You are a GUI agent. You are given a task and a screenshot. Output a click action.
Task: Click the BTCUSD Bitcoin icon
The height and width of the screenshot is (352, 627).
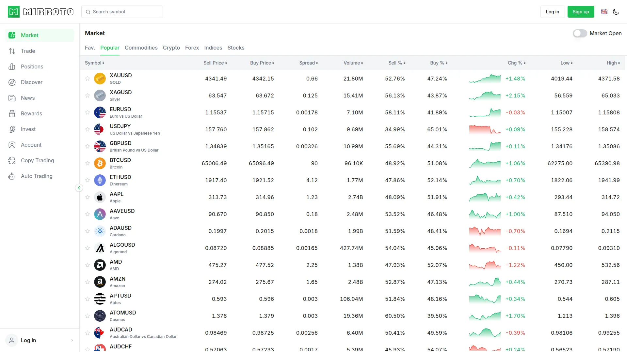coord(100,163)
